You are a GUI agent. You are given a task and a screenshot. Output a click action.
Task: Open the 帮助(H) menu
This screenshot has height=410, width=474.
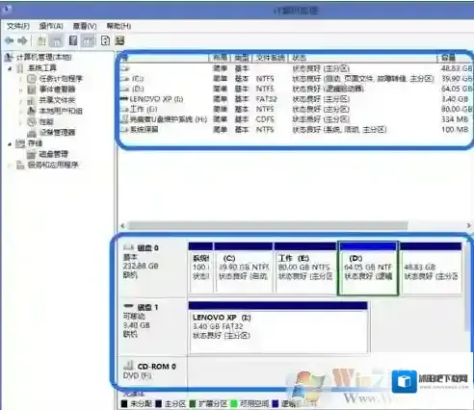(x=118, y=26)
